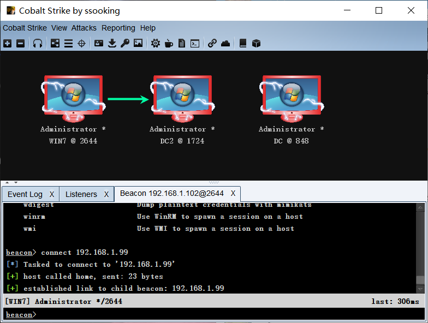Click the cloud manage sites icon
The width and height of the screenshot is (428, 323).
pos(225,43)
